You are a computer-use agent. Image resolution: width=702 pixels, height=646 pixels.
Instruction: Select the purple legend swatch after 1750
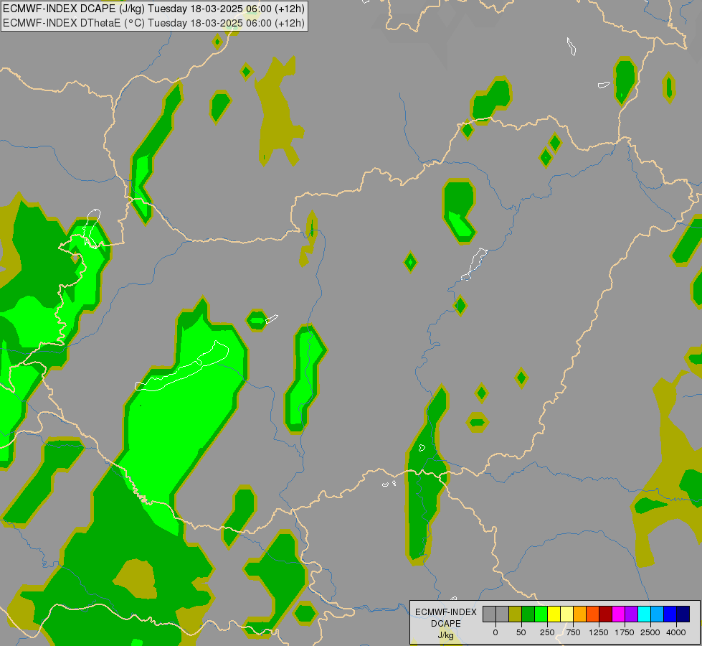[x=631, y=614]
